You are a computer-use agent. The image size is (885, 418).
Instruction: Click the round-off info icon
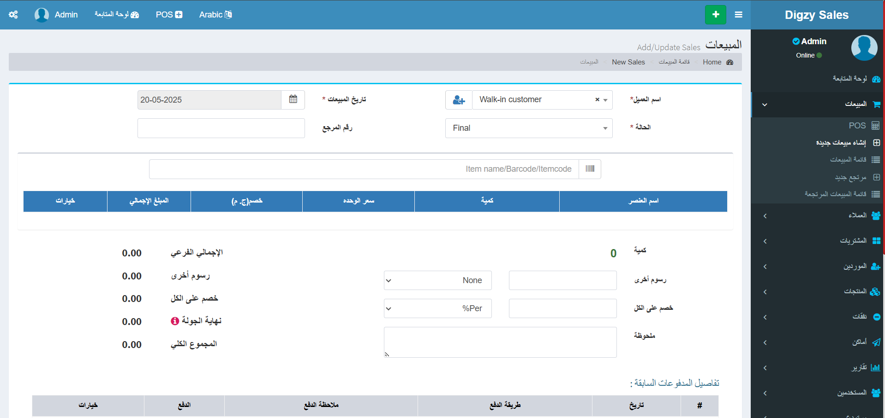175,321
